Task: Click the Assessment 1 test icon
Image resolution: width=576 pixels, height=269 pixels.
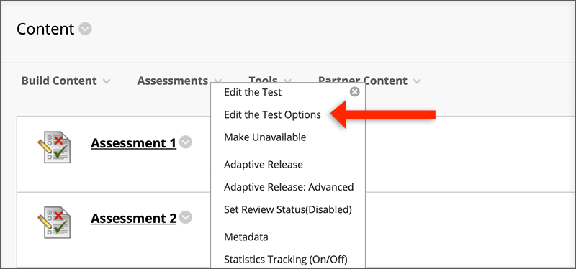Action: 54,147
